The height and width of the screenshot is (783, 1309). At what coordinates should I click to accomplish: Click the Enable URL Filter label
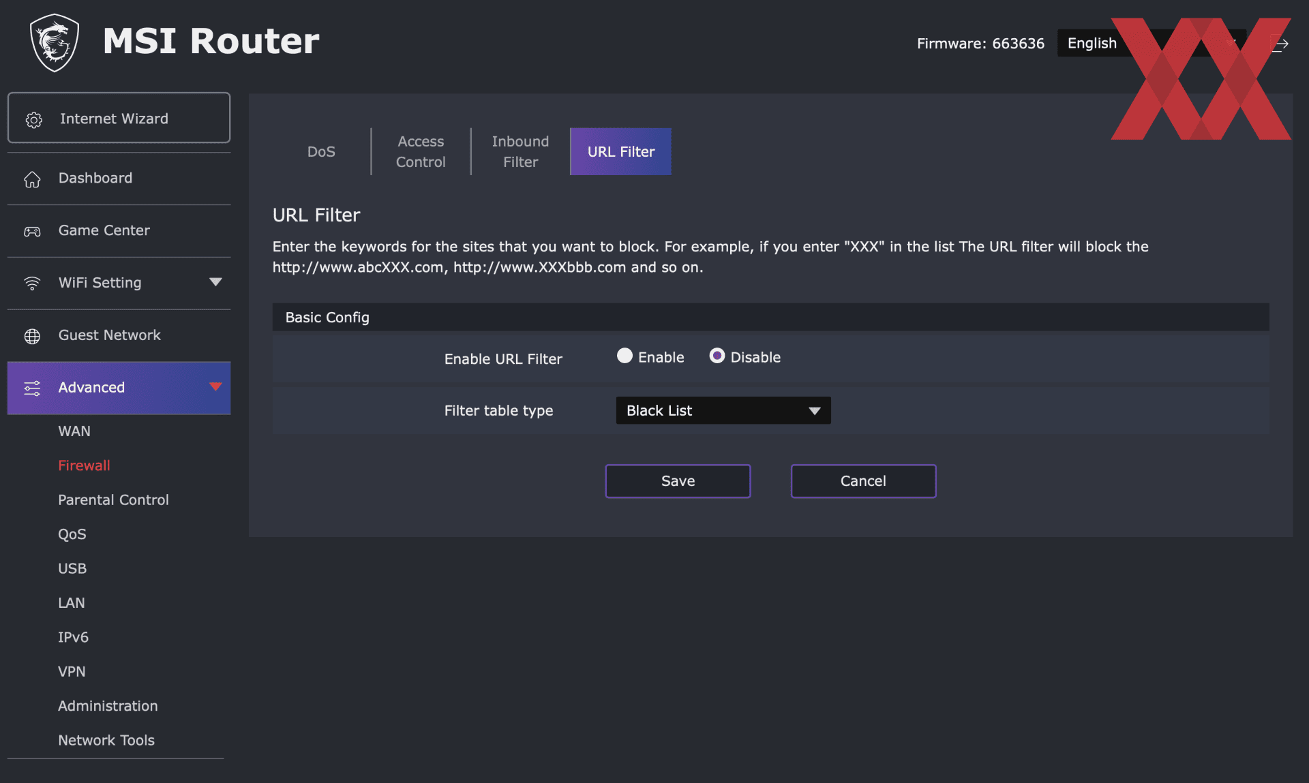click(503, 359)
